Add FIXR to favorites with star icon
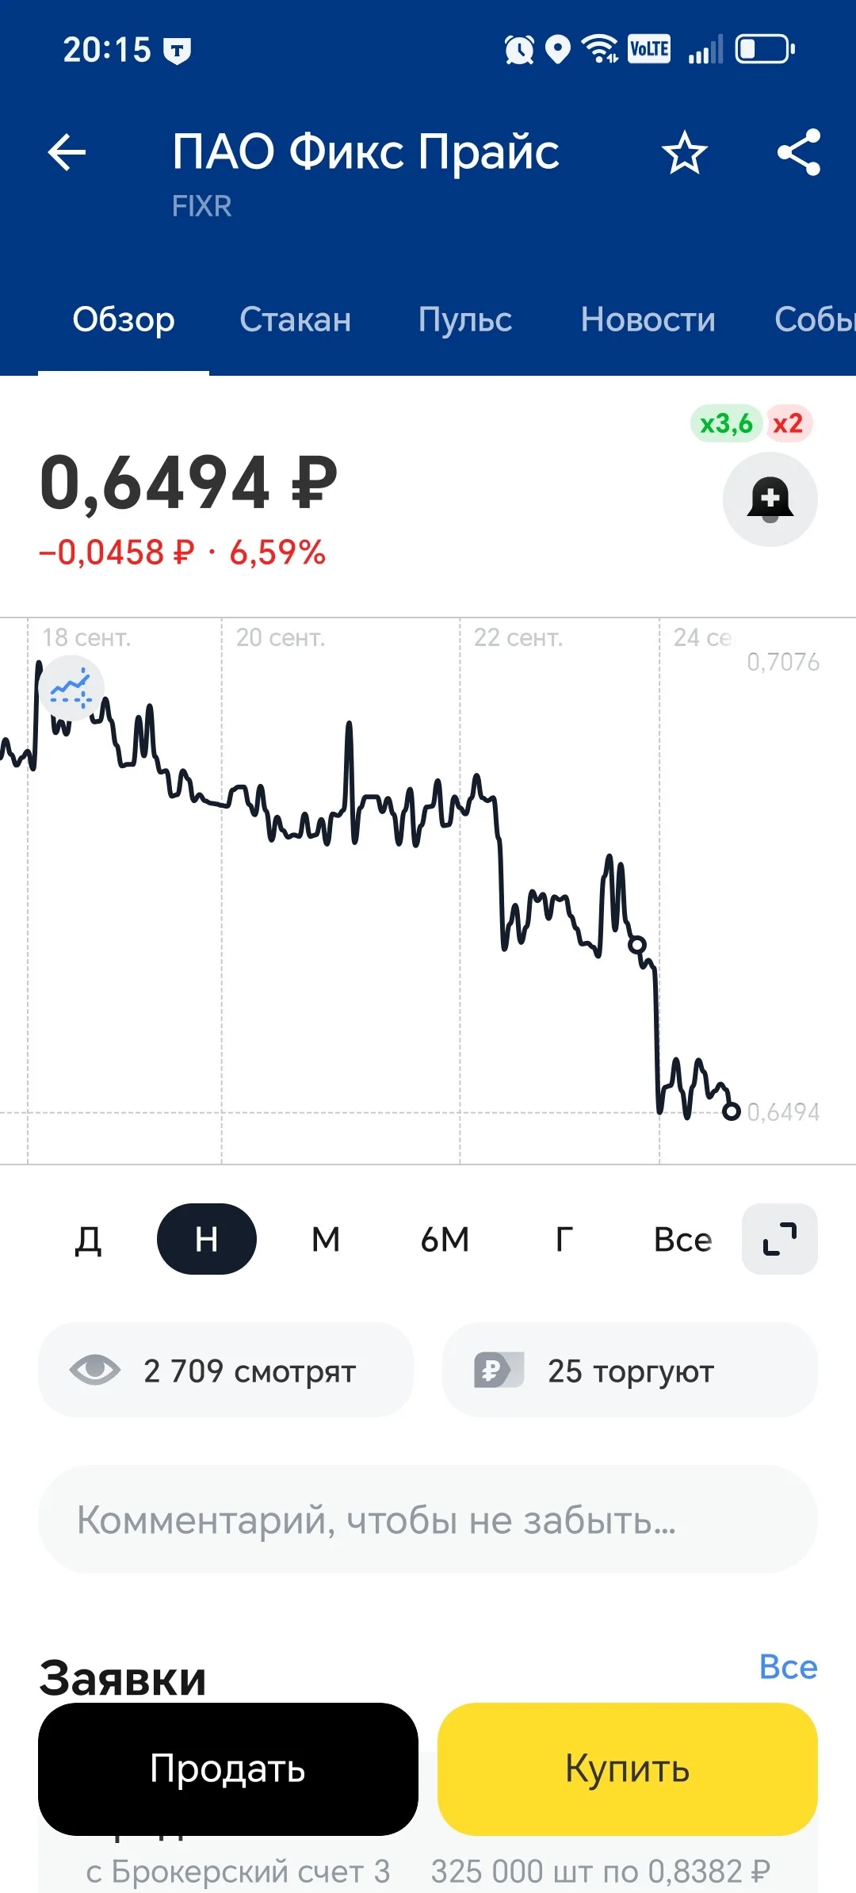Viewport: 856px width, 1893px height. (684, 153)
